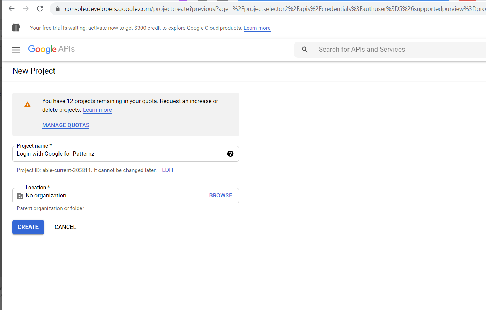Reload the page with refresh icon
The image size is (486, 310).
(40, 8)
